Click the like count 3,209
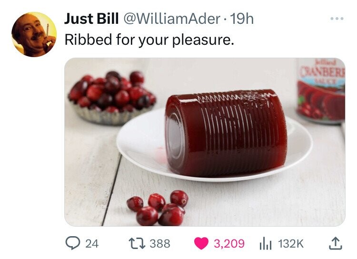The image size is (357, 259). coord(229,243)
